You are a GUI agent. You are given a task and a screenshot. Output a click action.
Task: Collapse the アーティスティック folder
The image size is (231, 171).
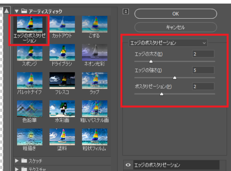pyautogui.click(x=17, y=11)
